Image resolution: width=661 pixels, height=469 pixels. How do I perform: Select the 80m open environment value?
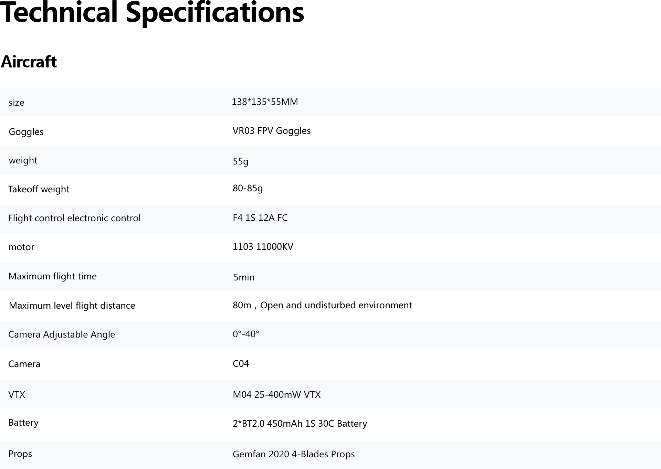[322, 305]
